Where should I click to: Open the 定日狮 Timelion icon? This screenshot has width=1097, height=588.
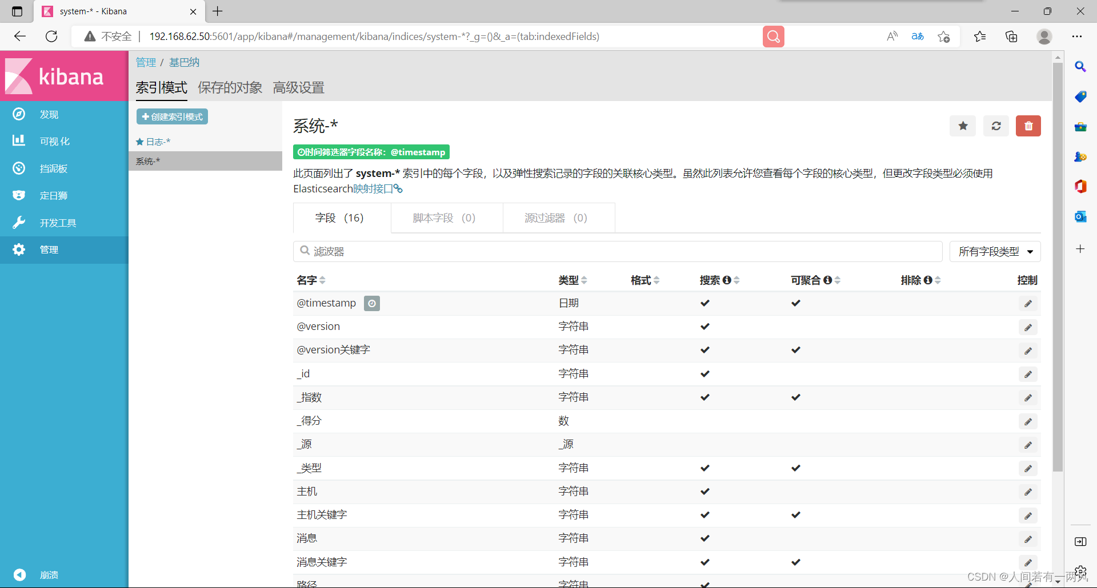19,195
